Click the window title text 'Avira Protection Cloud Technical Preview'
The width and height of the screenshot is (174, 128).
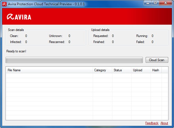click(x=40, y=4)
